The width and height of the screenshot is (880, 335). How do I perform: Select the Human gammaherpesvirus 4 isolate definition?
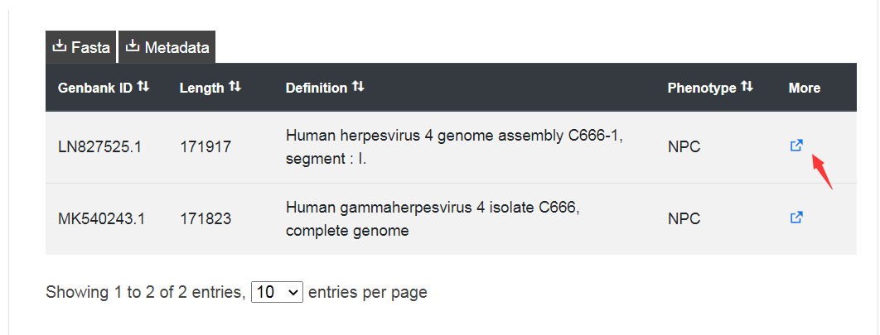pyautogui.click(x=433, y=218)
